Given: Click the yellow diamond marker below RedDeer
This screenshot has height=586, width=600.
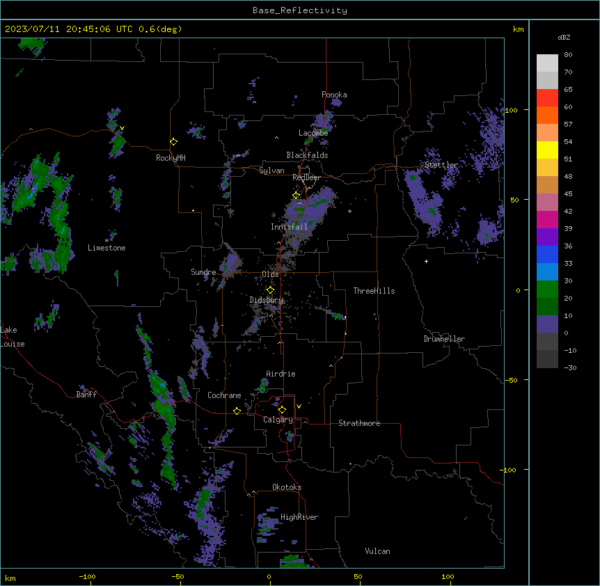Looking at the screenshot, I should (297, 196).
